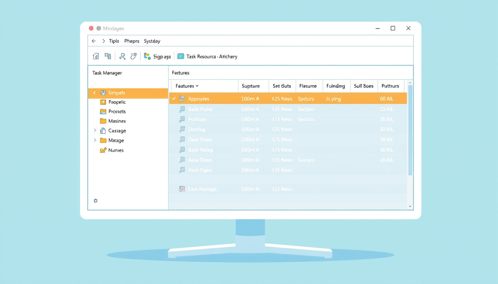Sort by the Set Buts column header
The height and width of the screenshot is (284, 498).
282,86
